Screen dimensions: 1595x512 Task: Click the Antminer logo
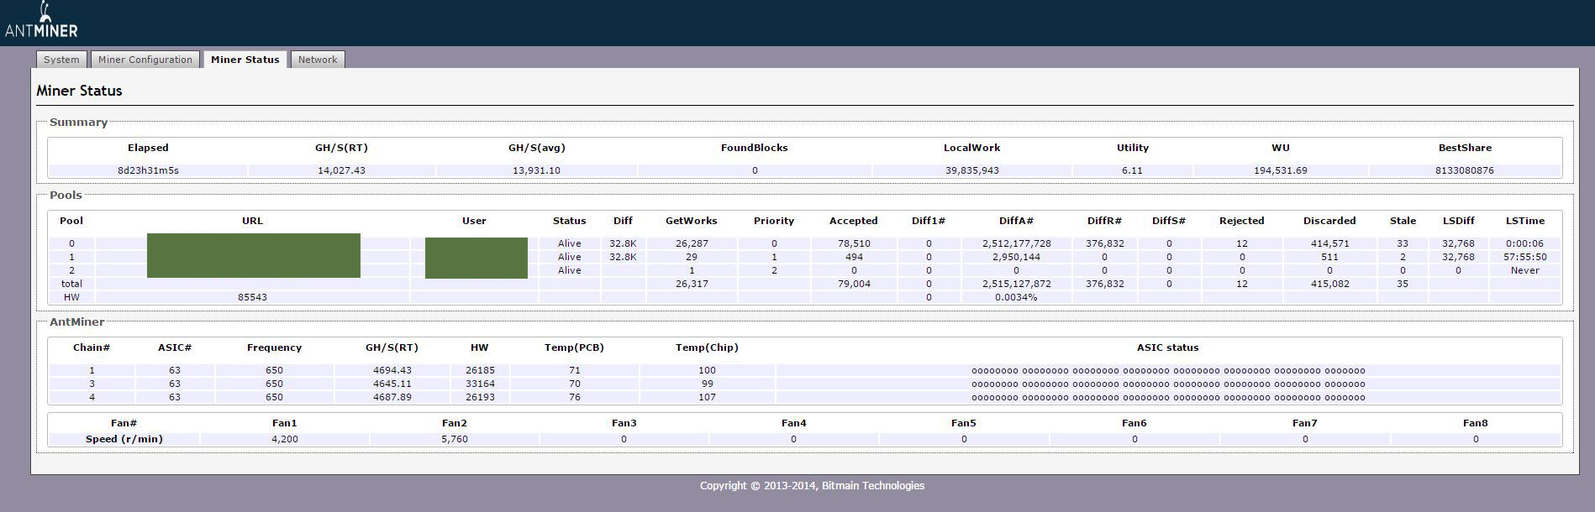[x=41, y=20]
